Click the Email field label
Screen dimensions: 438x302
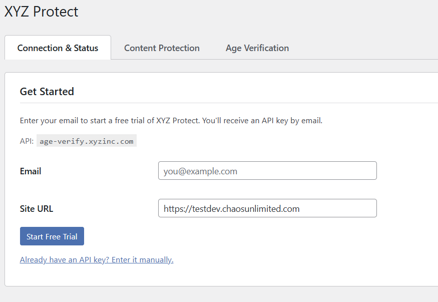coord(30,171)
